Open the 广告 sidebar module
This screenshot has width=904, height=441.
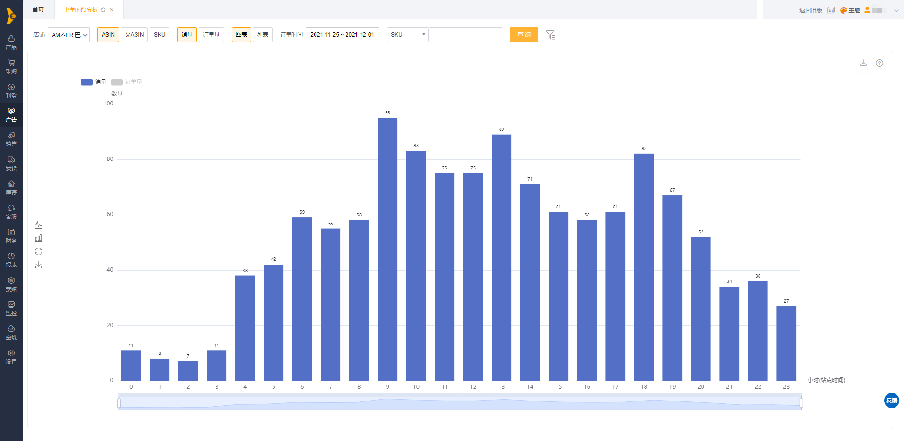click(11, 115)
